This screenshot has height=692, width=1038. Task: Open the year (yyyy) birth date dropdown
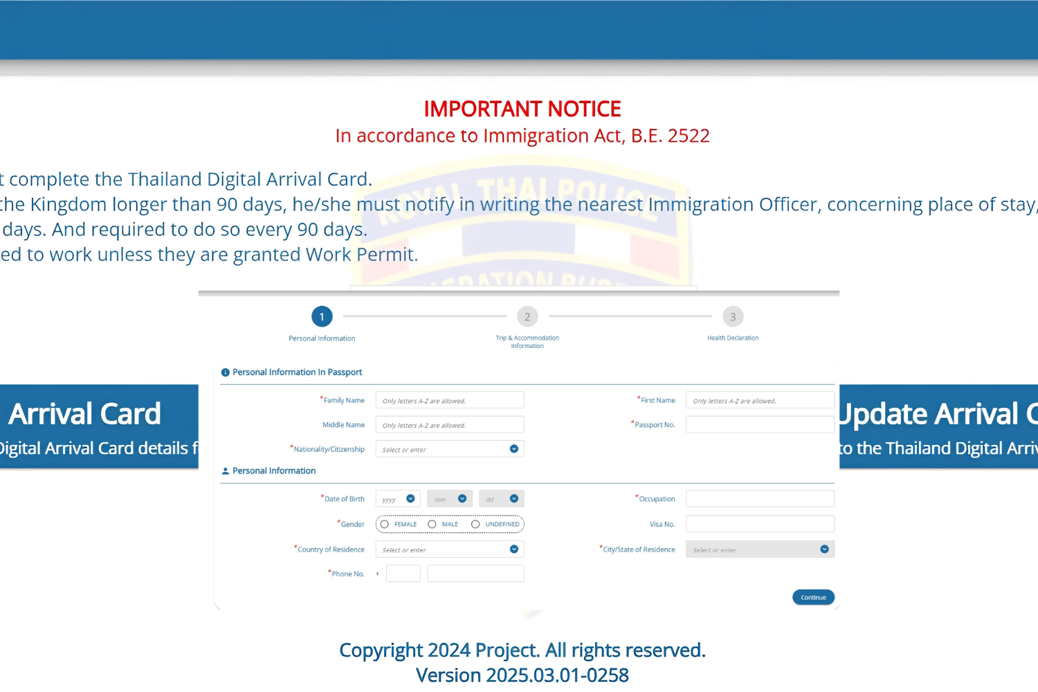tap(398, 499)
